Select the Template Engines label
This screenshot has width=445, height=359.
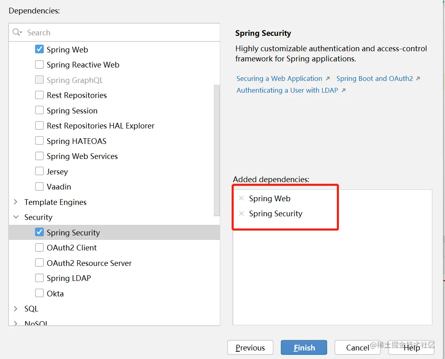[55, 202]
